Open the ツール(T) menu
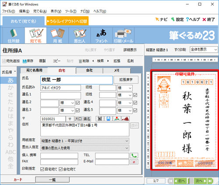The width and height of the screenshot is (219, 185). point(71,11)
